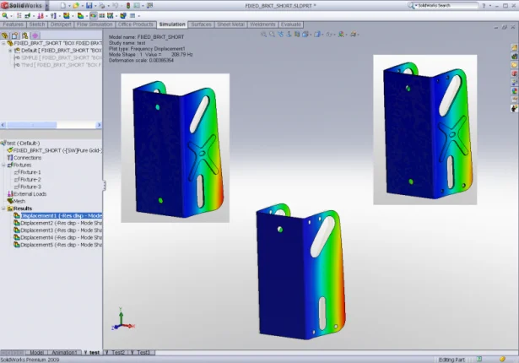Click the bottom icon in the right task pane
The width and height of the screenshot is (519, 363).
click(514, 108)
